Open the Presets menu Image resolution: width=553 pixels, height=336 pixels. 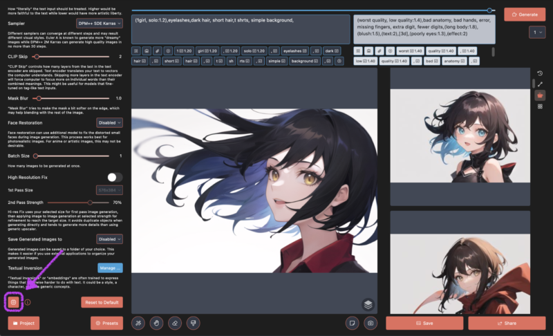(106, 323)
